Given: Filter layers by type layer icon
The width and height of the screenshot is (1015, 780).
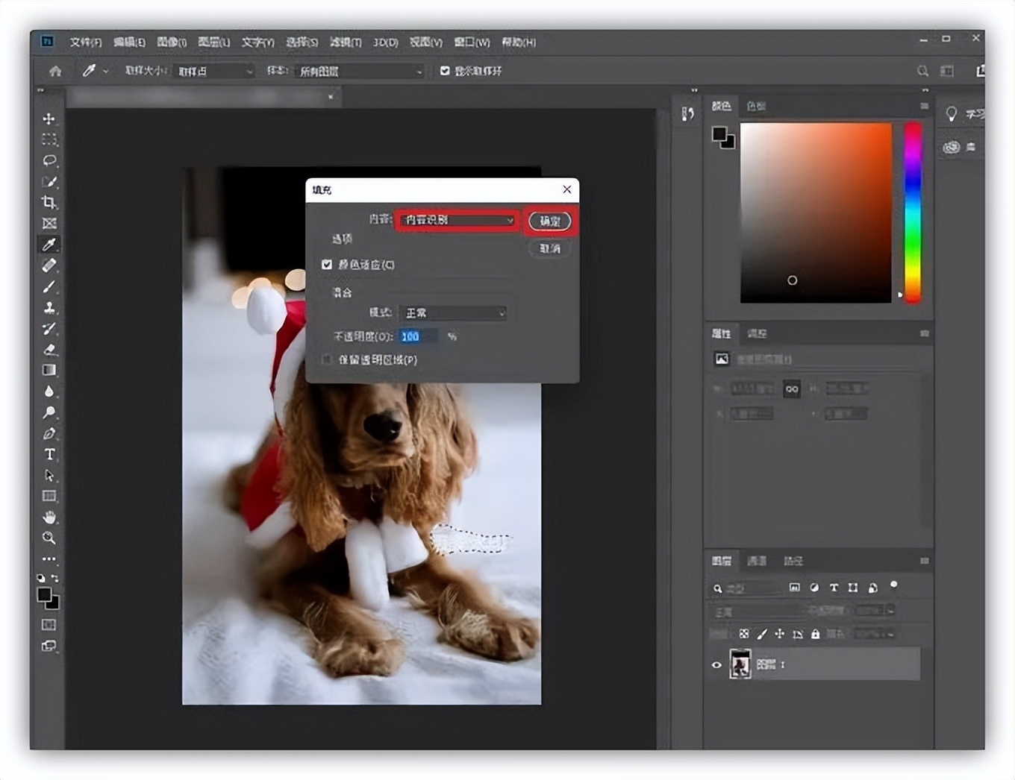Looking at the screenshot, I should click(x=834, y=588).
